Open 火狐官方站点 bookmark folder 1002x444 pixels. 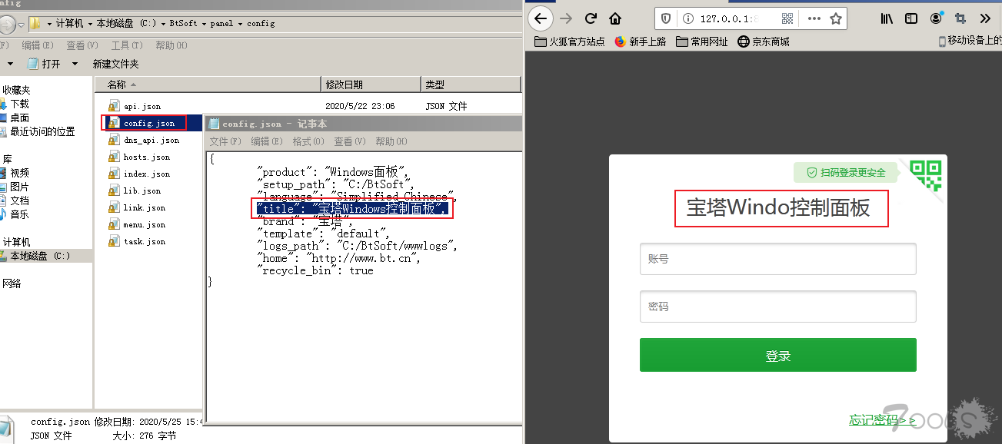(570, 41)
